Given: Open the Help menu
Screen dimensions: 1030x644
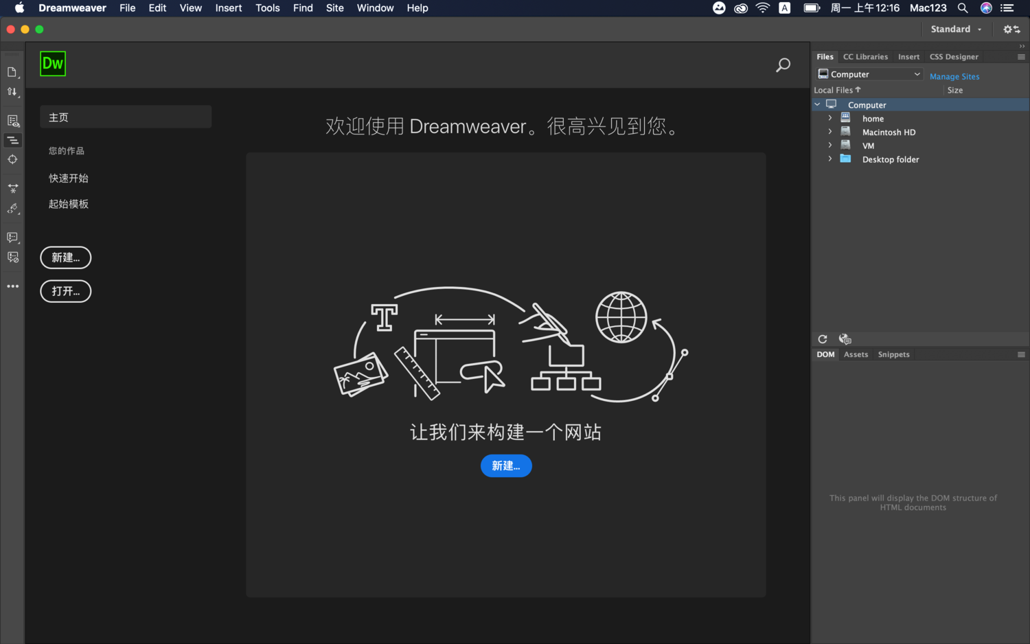Looking at the screenshot, I should (417, 8).
